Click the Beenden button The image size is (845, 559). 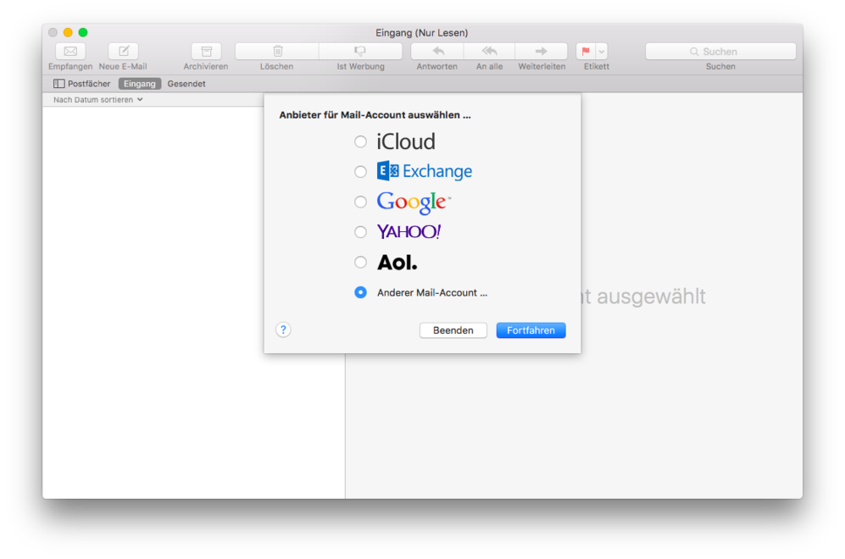[x=453, y=330]
